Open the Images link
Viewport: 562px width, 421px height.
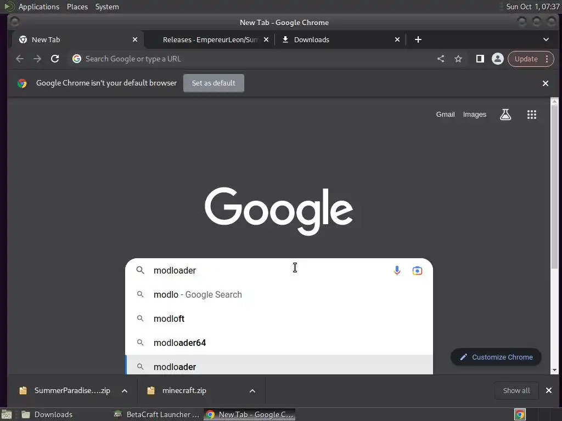475,115
